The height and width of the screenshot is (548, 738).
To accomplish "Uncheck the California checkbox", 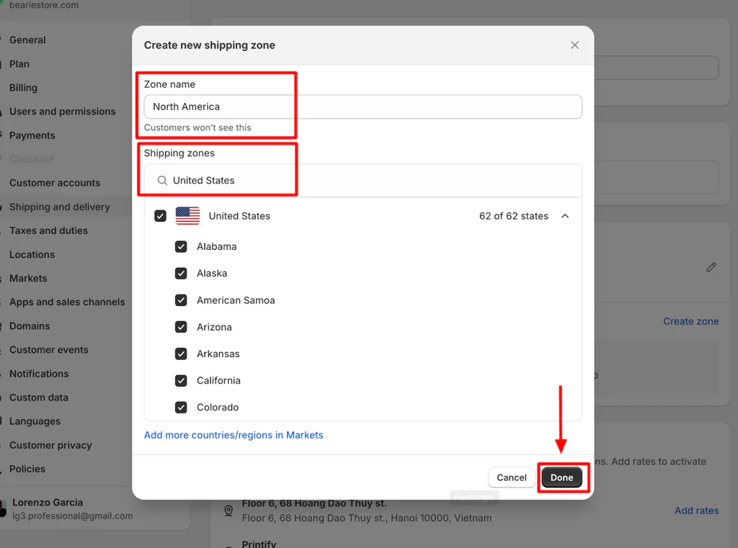I will tap(181, 380).
